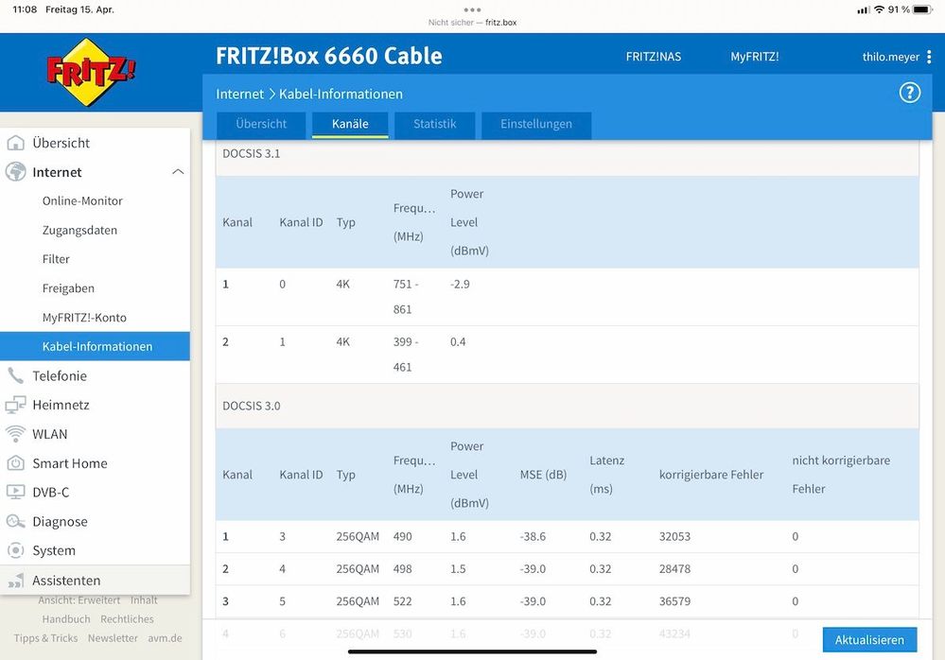
Task: Click the DVB-C play screen icon
Action: tap(16, 492)
